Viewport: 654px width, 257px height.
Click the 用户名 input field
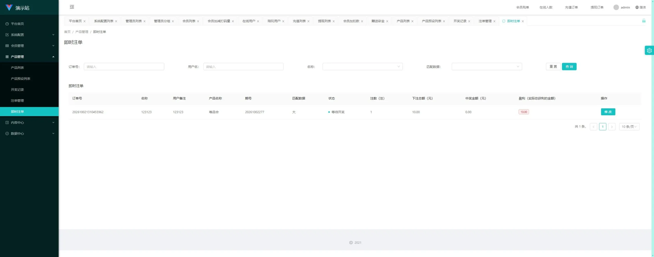click(x=243, y=67)
